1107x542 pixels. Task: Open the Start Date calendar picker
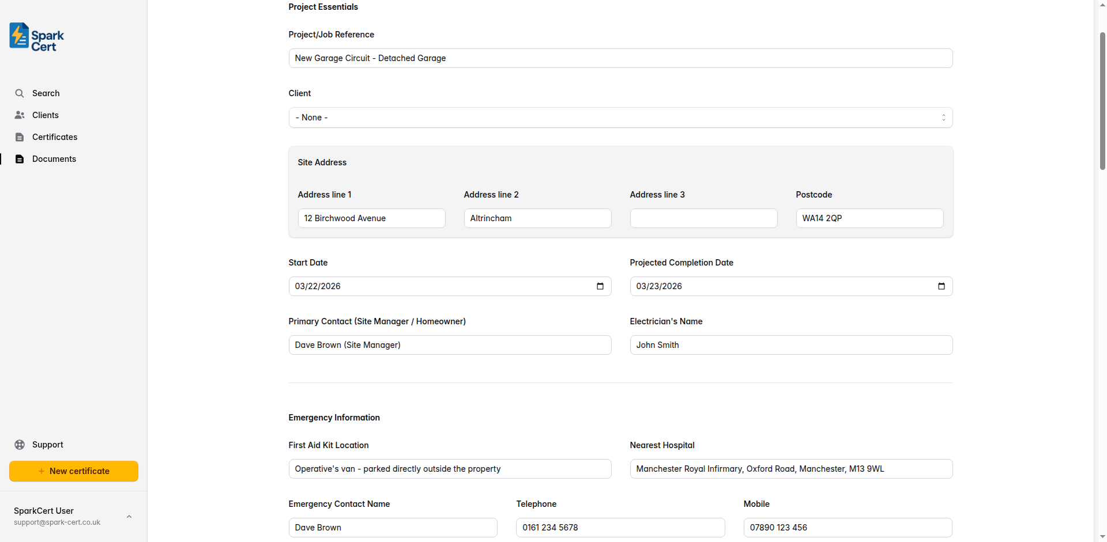click(601, 286)
